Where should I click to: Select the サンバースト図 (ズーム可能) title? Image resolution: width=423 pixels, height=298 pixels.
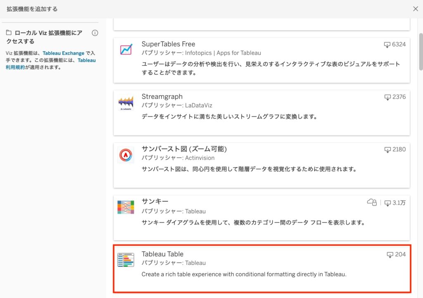[184, 149]
